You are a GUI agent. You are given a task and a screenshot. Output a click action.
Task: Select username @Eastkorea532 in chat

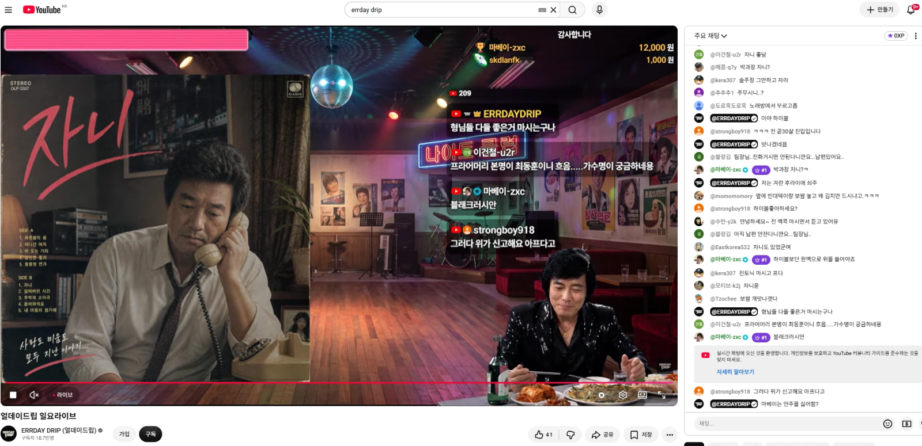(730, 247)
